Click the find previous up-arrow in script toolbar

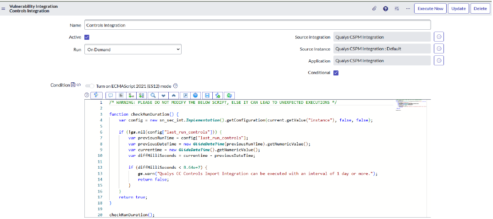click(173, 95)
